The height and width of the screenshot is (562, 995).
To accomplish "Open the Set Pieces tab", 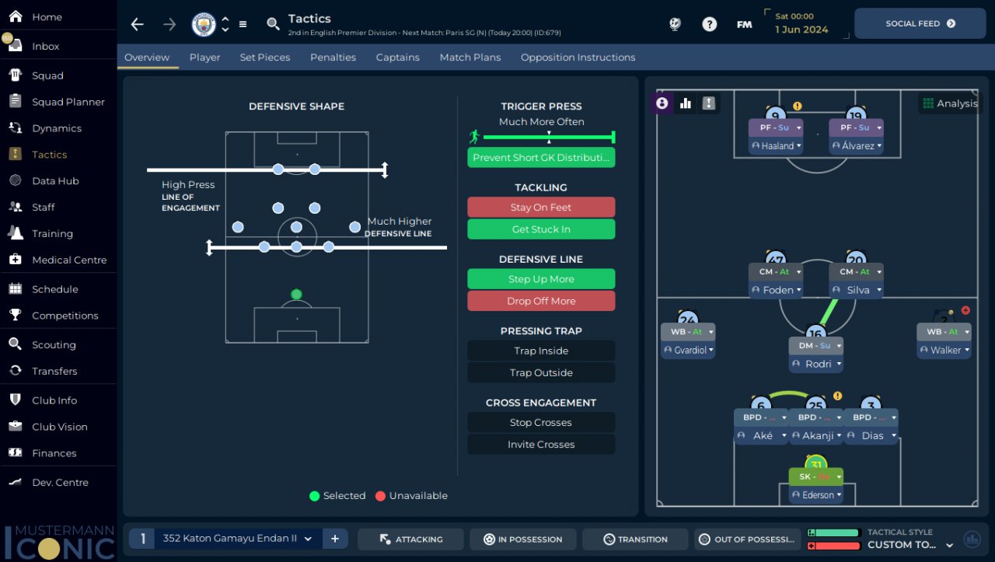I will tap(265, 57).
